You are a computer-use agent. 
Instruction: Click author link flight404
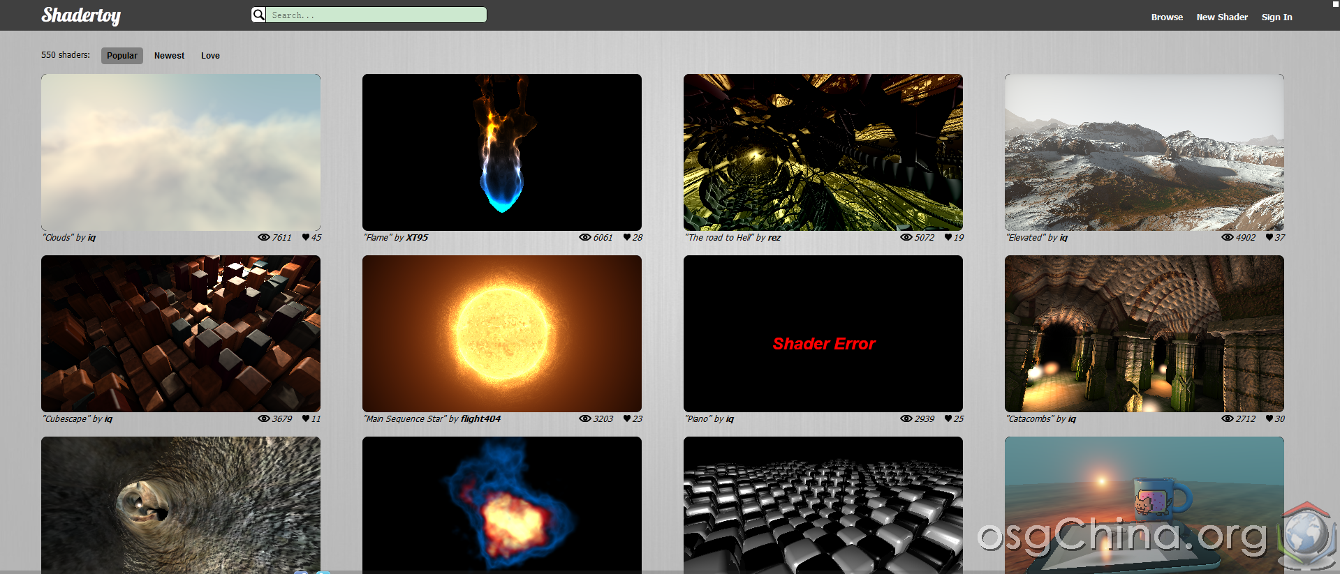pos(481,419)
